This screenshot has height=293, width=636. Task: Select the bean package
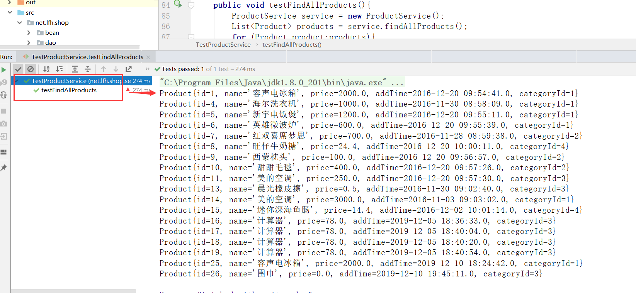pyautogui.click(x=52, y=32)
